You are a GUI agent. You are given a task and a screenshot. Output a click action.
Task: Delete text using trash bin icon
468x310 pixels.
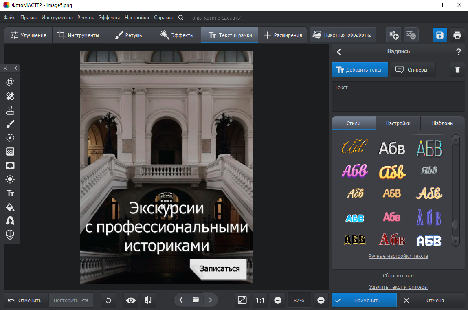click(457, 70)
